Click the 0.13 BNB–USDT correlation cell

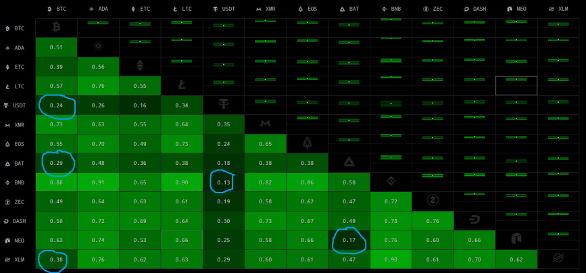tap(224, 182)
